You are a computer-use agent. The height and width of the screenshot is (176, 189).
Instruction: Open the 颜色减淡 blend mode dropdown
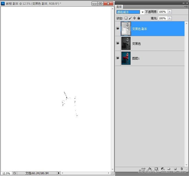coord(130,12)
